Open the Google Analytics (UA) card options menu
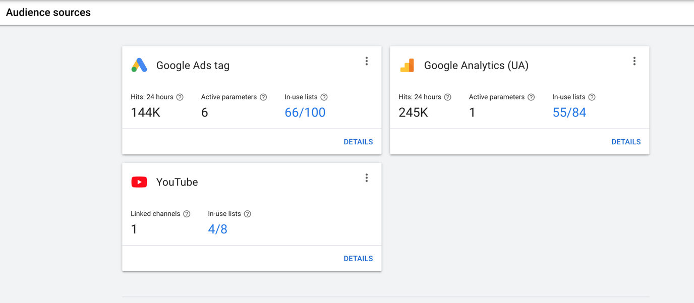The image size is (694, 303). 634,61
